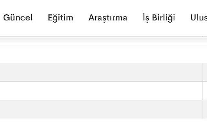
Task: Click the İş Birliği menu item
Action: pyautogui.click(x=159, y=17)
